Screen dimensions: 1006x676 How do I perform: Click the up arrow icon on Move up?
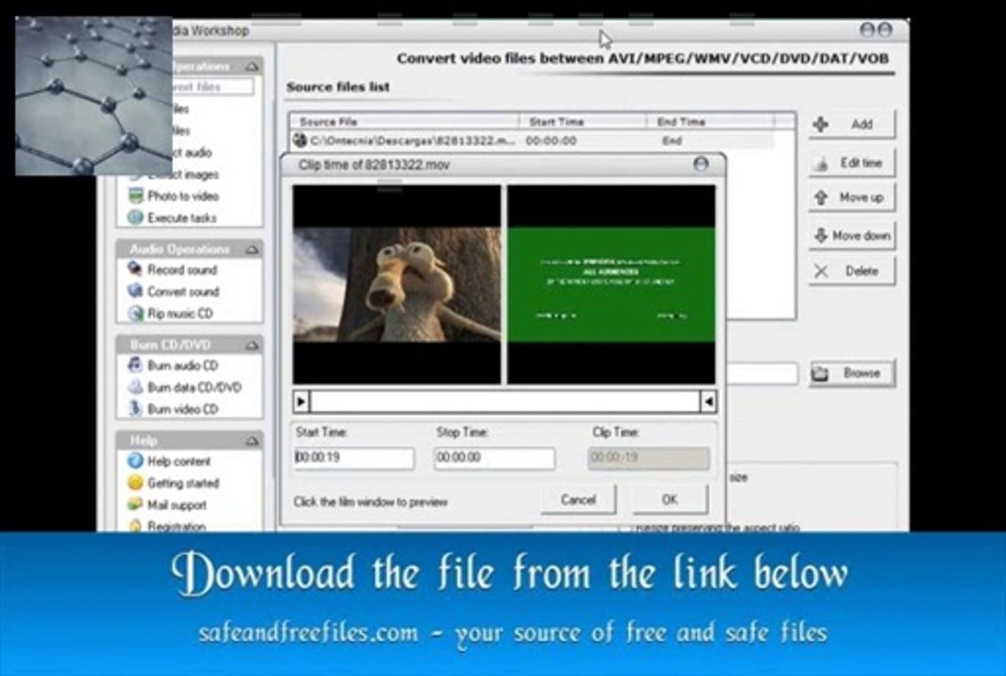click(821, 197)
